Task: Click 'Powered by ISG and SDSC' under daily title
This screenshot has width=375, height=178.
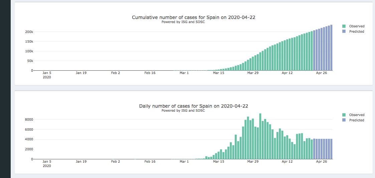Action: pos(183,110)
